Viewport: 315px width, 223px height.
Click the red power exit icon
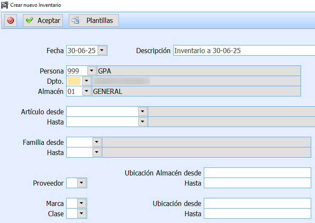11,20
